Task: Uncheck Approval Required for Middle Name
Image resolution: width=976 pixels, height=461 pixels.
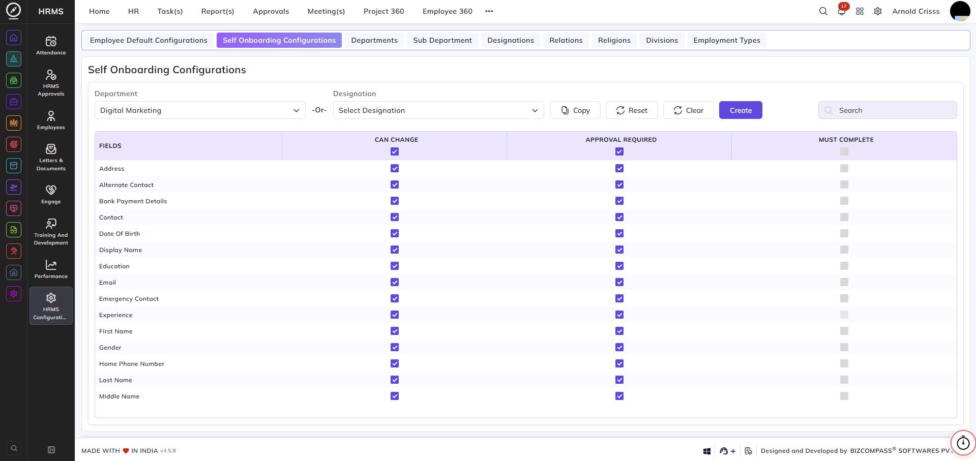Action: [619, 396]
